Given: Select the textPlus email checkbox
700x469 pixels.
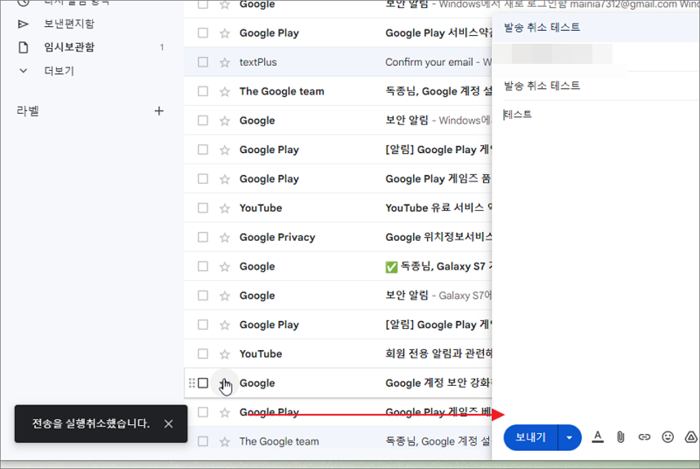Looking at the screenshot, I should [x=203, y=62].
